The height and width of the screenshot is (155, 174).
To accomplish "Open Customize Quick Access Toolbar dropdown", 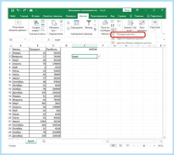I will coord(36,10).
